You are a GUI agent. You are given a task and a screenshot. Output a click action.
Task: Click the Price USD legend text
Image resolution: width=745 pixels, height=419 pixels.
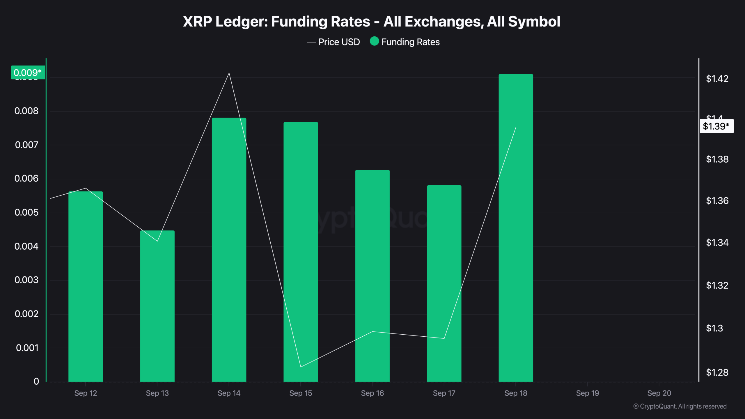coord(339,42)
